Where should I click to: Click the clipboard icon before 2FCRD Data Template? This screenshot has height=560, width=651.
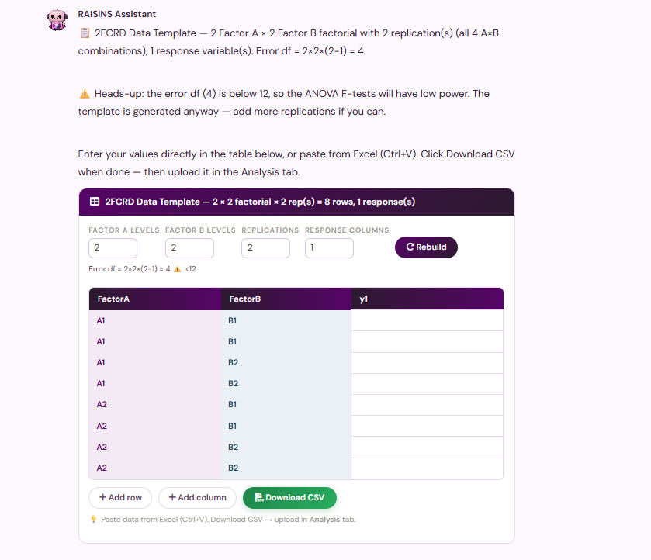pyautogui.click(x=85, y=33)
